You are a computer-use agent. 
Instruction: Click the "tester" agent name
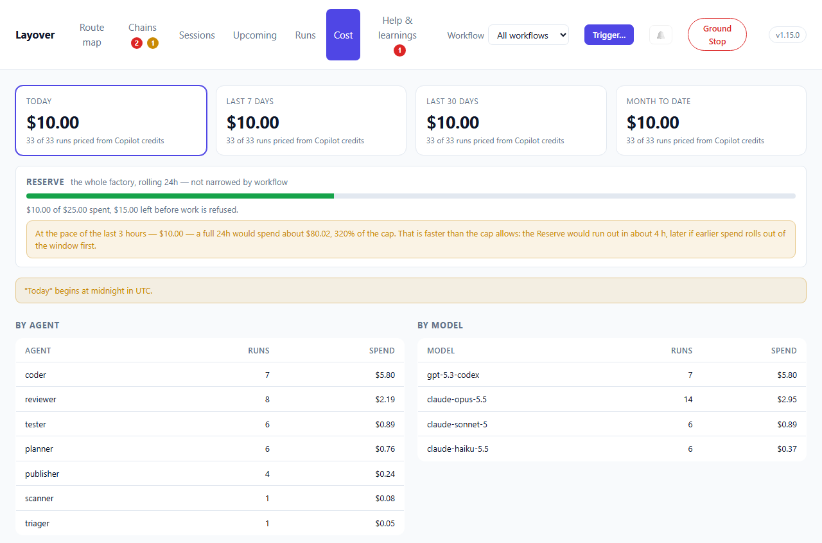coord(35,424)
